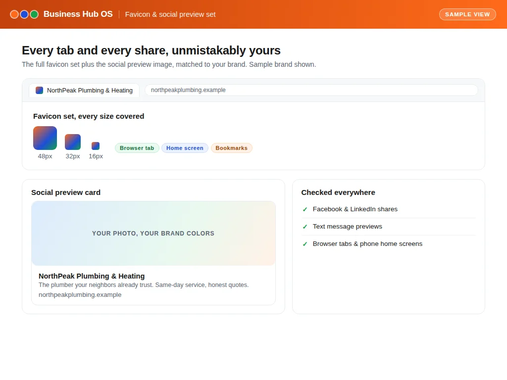Viewport: 507px width, 380px height.
Task: Click the checkmark beside Browser tabs & phone home screens
Action: (x=305, y=244)
